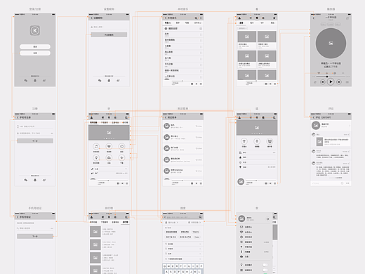Click phone number field on register screen

(35, 126)
